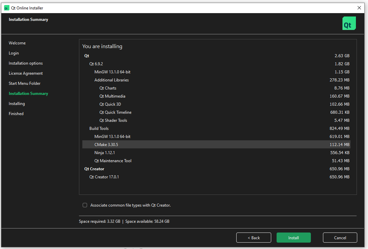Select the bold Qt Creator row
Image resolution: width=368 pixels, height=249 pixels.
(x=216, y=169)
